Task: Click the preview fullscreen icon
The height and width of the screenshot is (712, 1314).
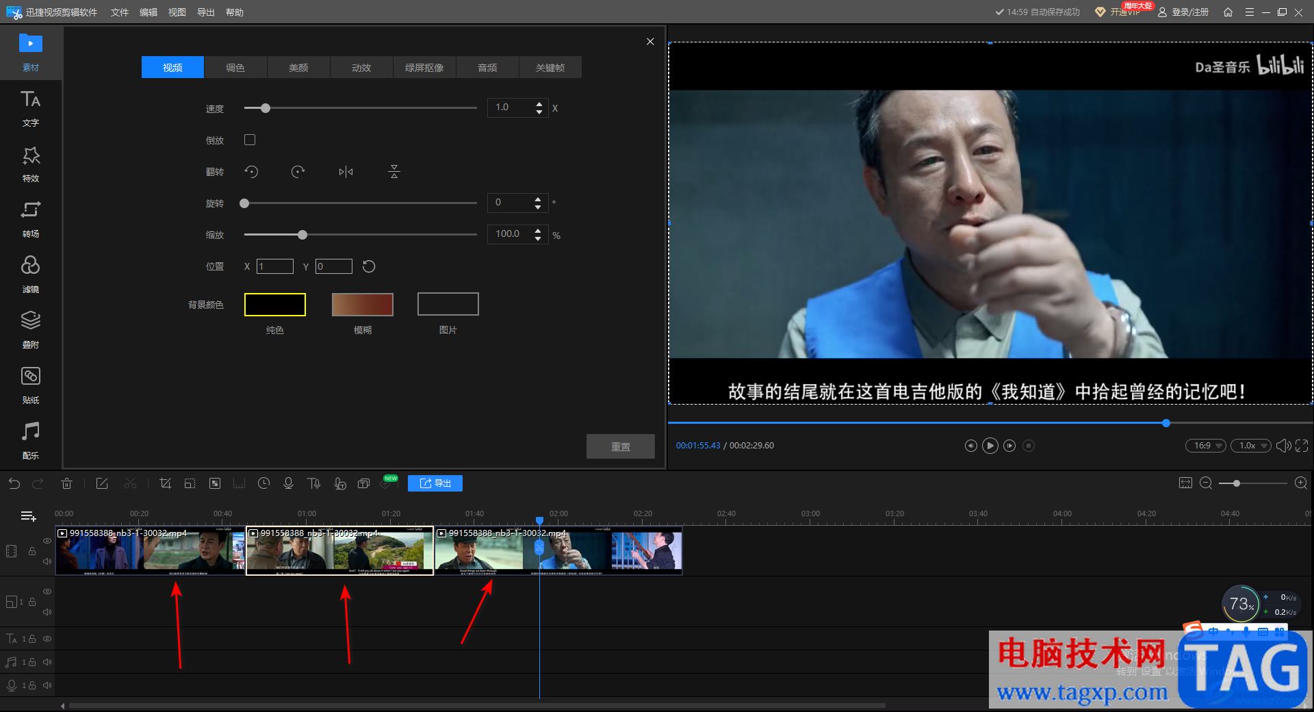Action: click(1302, 446)
